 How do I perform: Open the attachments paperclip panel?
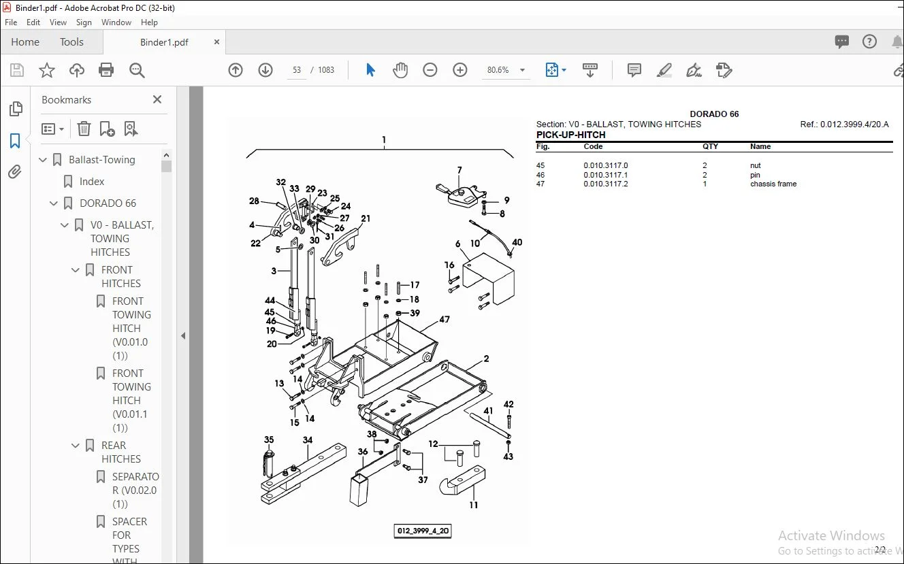15,172
